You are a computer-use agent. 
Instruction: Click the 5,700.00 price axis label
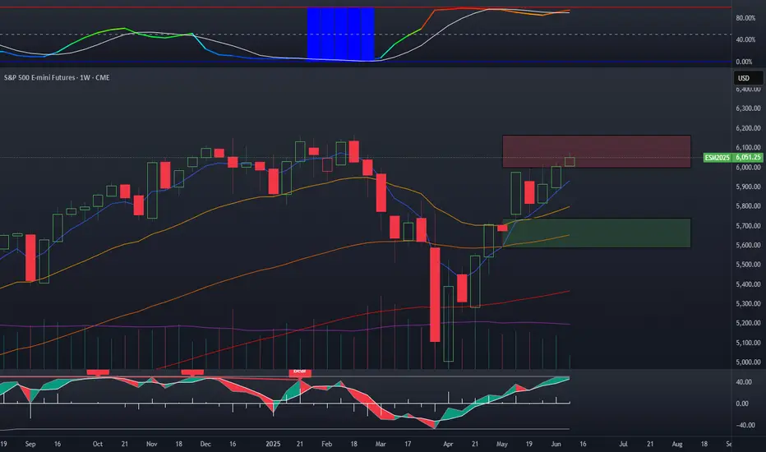[749, 226]
